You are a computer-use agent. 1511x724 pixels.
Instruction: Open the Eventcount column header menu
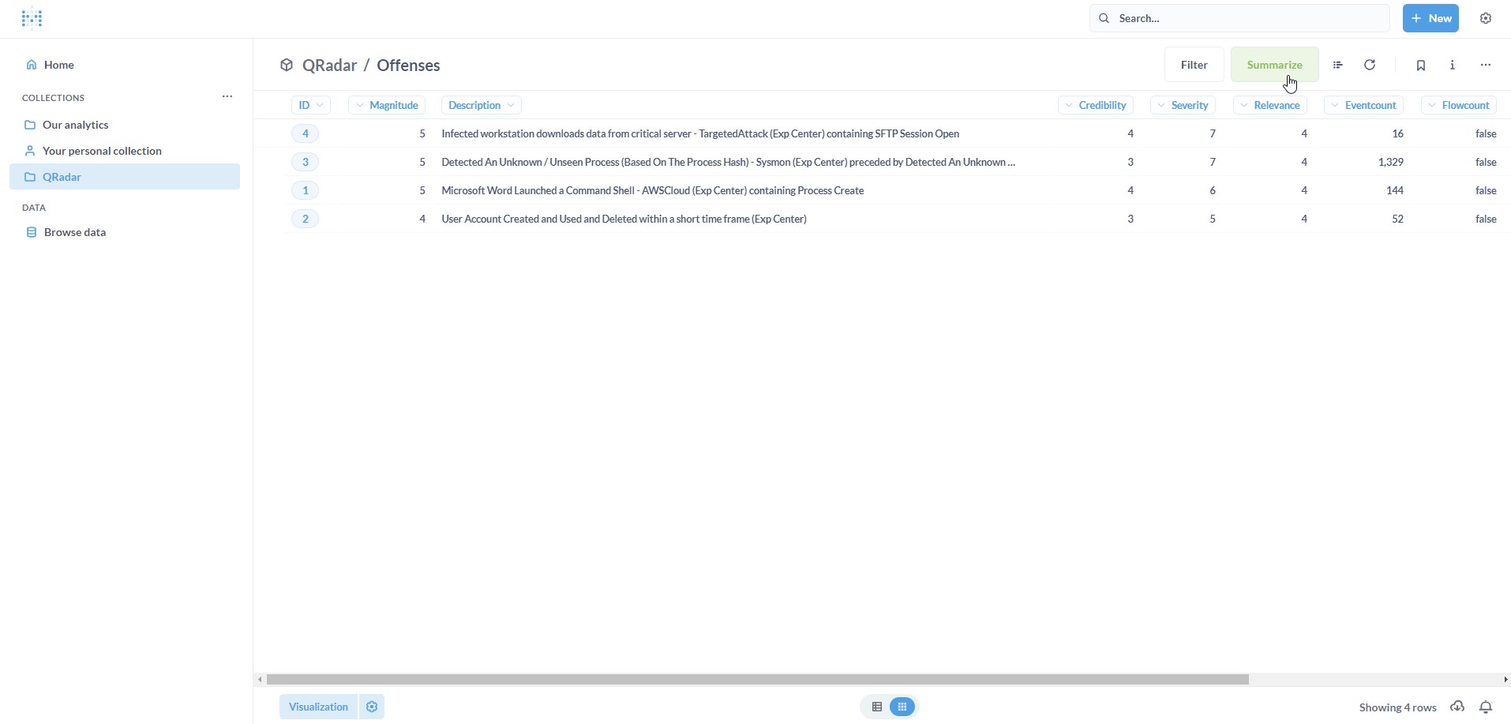coord(1363,105)
